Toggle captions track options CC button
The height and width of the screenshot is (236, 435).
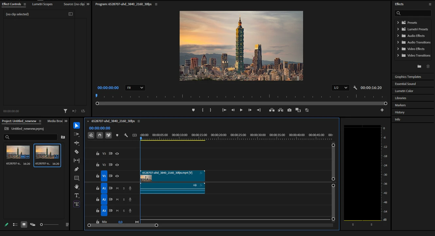[x=134, y=135]
